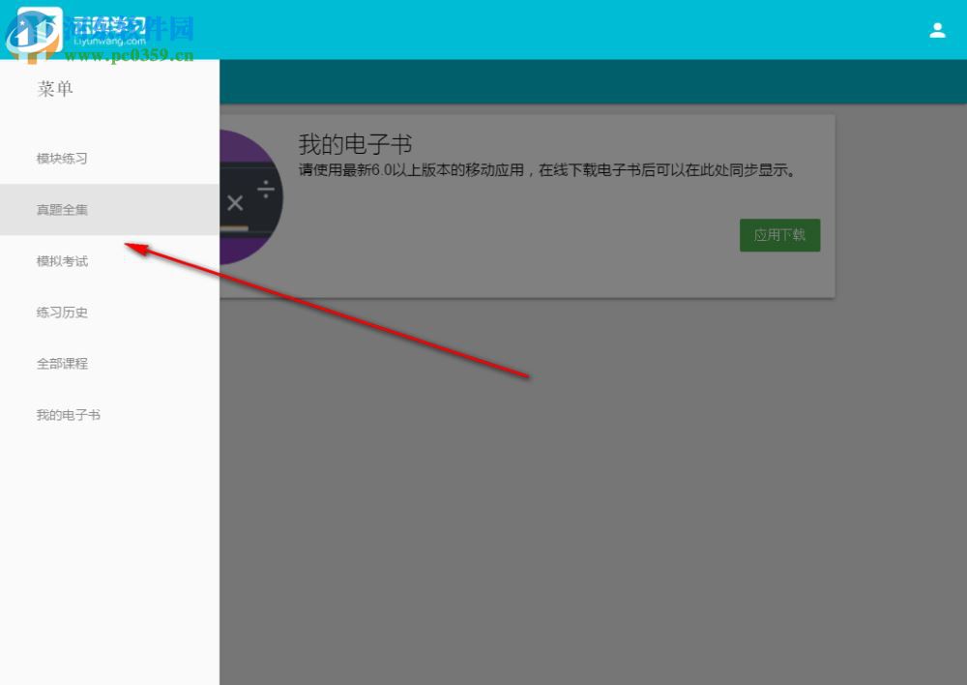Choose 模拟考试 in the navigation drawer
Viewport: 967px width, 685px height.
click(x=62, y=260)
